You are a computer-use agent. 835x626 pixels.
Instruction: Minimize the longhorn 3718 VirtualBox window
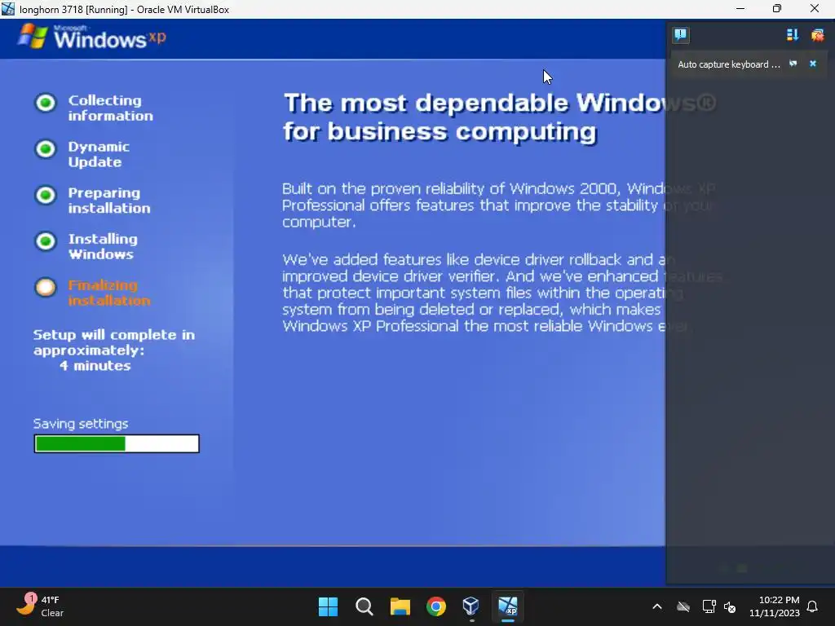pos(740,9)
